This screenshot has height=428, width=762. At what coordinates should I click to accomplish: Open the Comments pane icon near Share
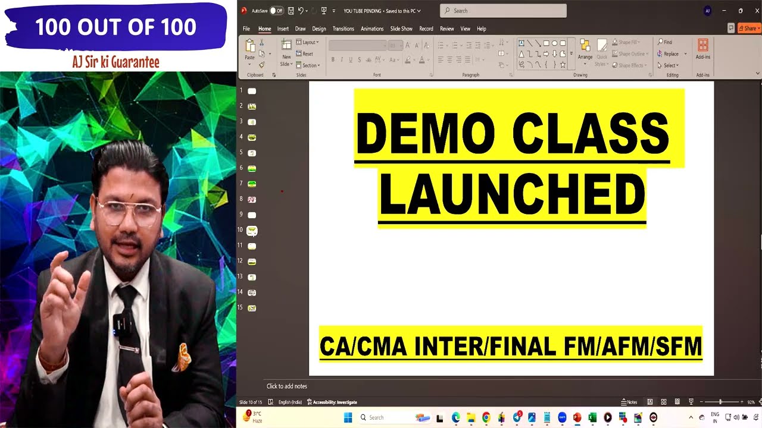click(x=731, y=28)
